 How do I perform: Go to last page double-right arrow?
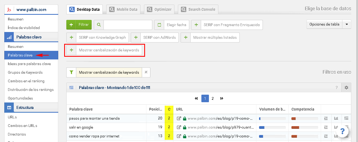(x=222, y=98)
